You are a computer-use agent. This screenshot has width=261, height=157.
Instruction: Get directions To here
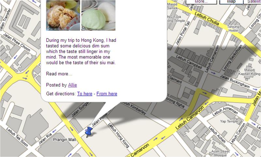(x=85, y=94)
